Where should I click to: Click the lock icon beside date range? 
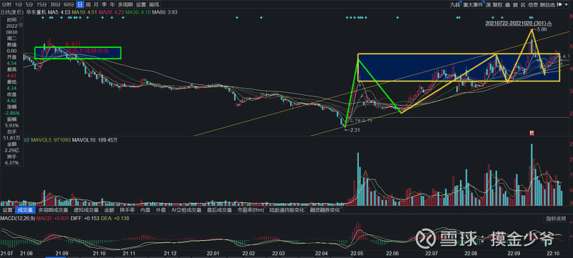click(549, 24)
